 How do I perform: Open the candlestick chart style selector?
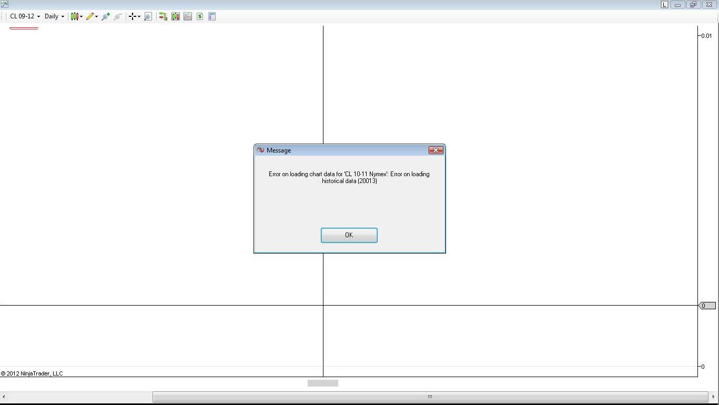coord(77,16)
